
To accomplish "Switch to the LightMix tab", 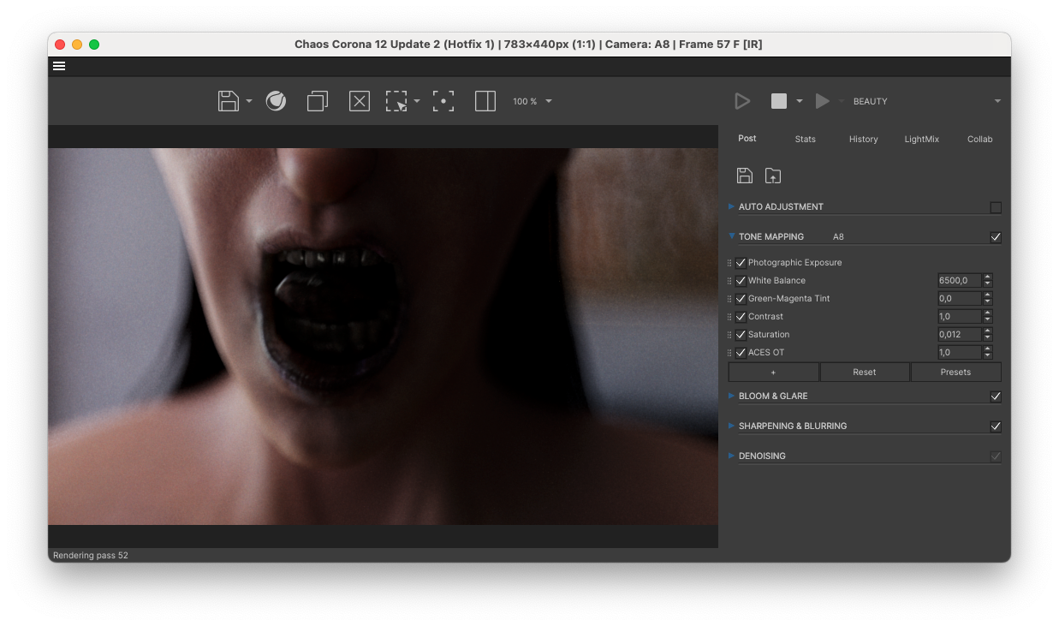I will pos(922,139).
